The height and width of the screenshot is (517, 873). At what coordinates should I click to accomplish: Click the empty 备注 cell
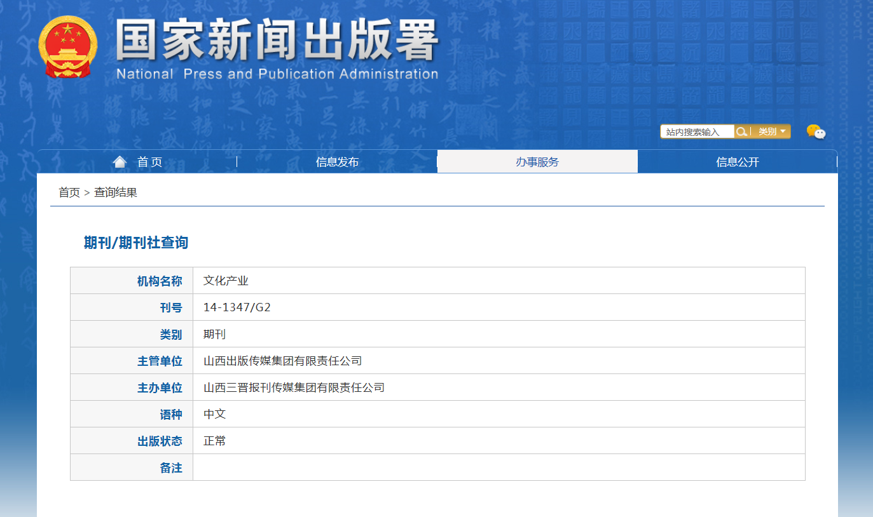click(x=498, y=467)
